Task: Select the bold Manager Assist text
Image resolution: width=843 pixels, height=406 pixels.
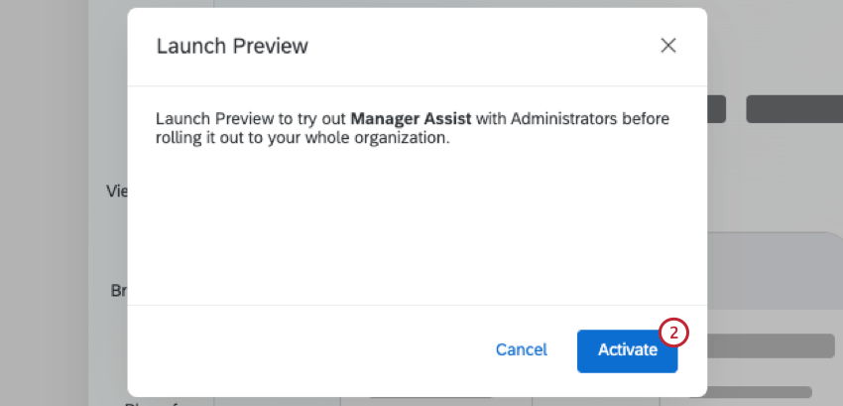Action: pyautogui.click(x=411, y=120)
